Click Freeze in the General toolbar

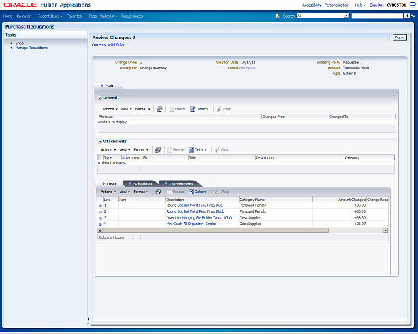(177, 109)
